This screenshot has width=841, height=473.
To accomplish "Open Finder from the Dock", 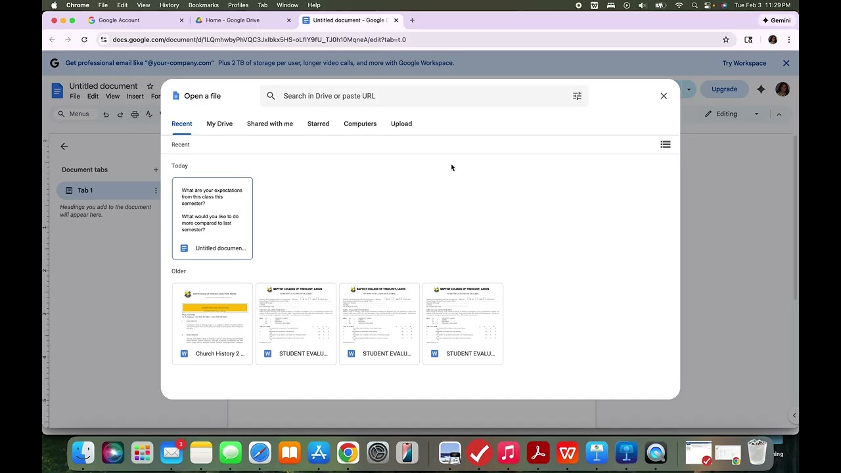I will point(83,453).
